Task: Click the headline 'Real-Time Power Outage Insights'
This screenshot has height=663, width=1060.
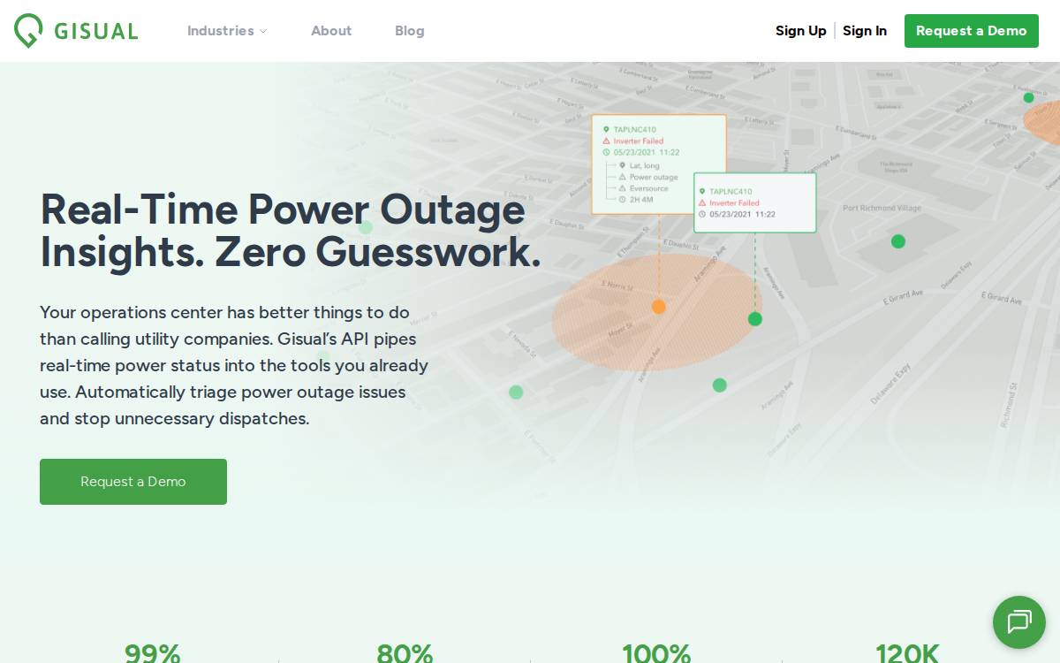Action: click(291, 231)
